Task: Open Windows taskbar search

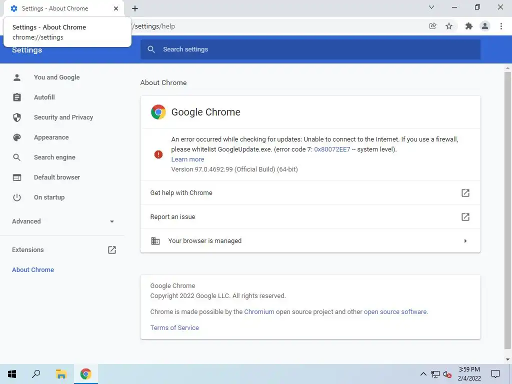Action: pyautogui.click(x=36, y=374)
